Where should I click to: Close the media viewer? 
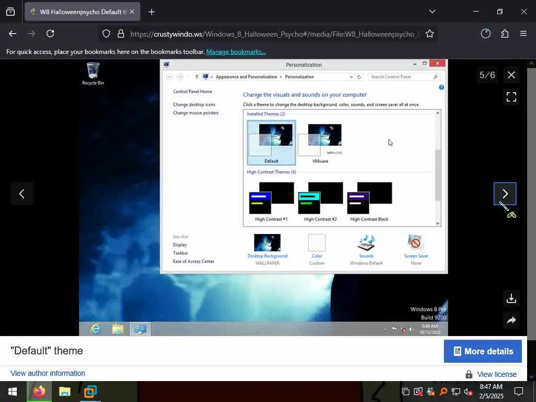[x=511, y=75]
